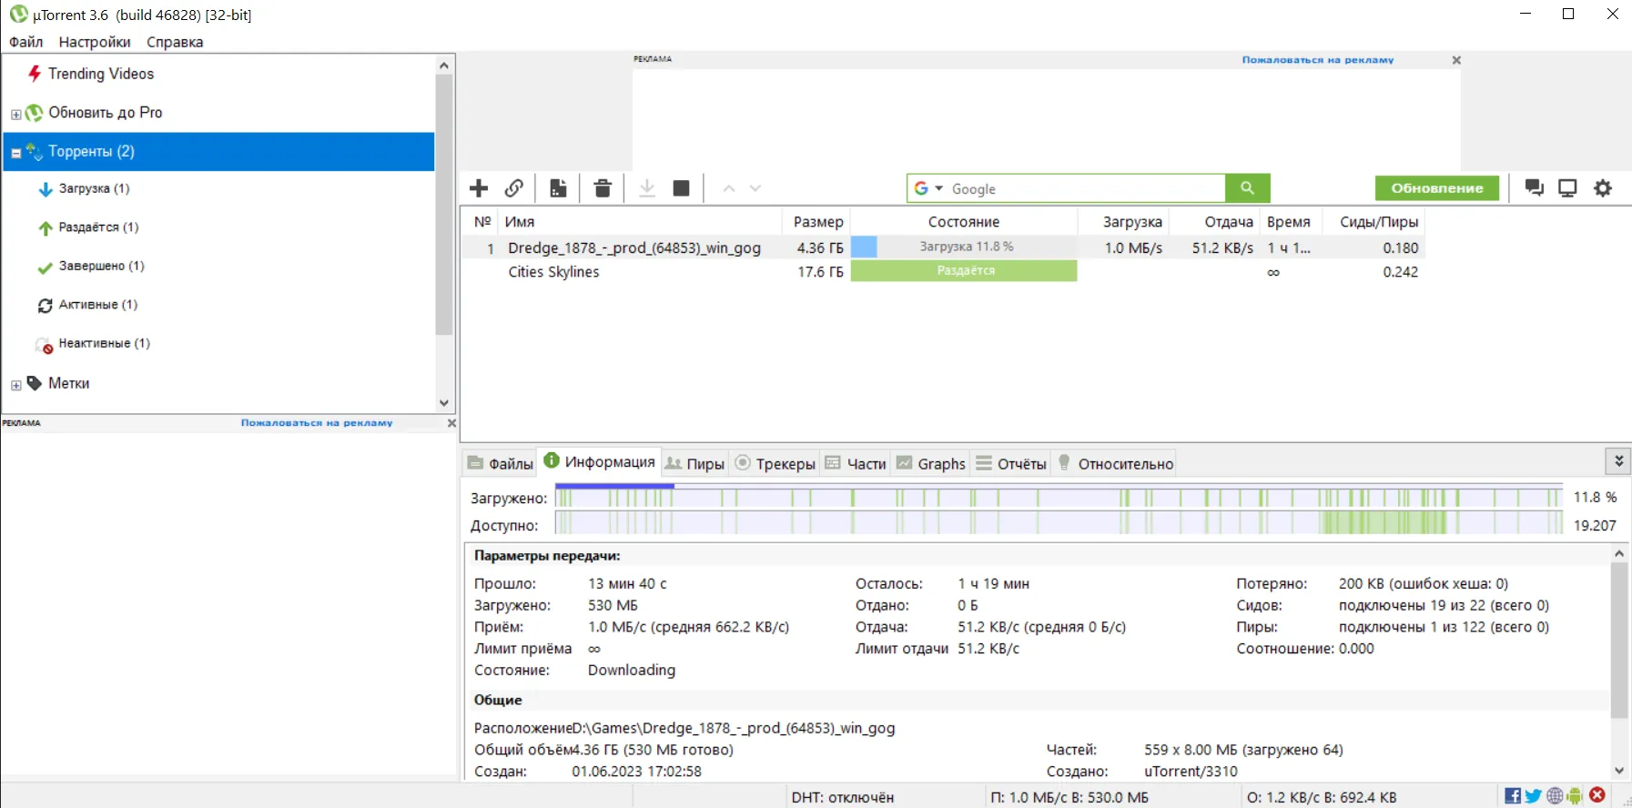Select the Метки sidebar item
This screenshot has width=1632, height=808.
click(x=68, y=383)
